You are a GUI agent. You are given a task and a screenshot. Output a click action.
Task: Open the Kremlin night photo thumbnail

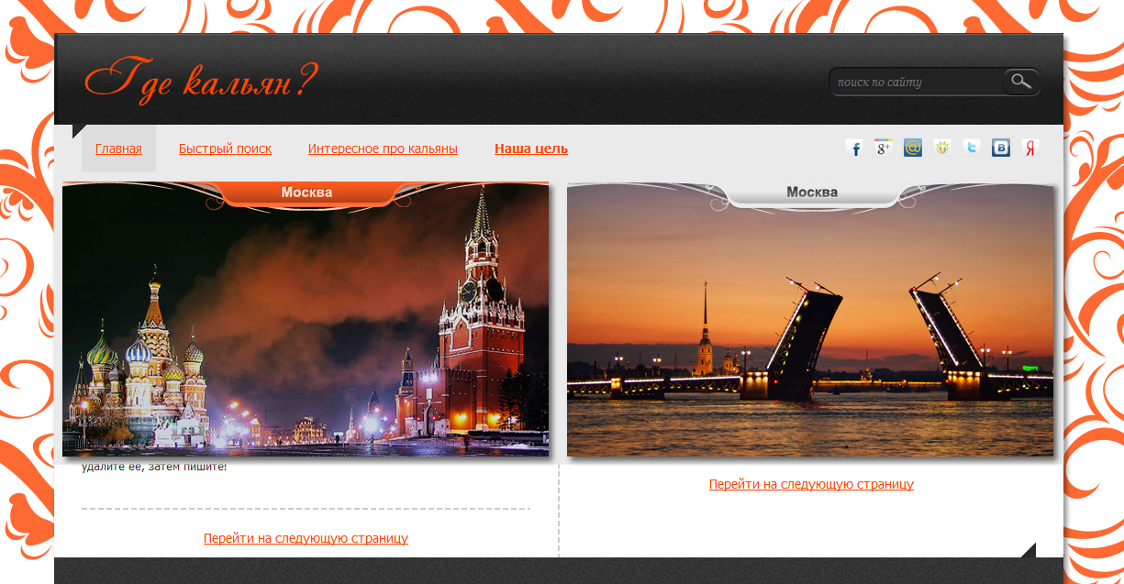click(306, 319)
